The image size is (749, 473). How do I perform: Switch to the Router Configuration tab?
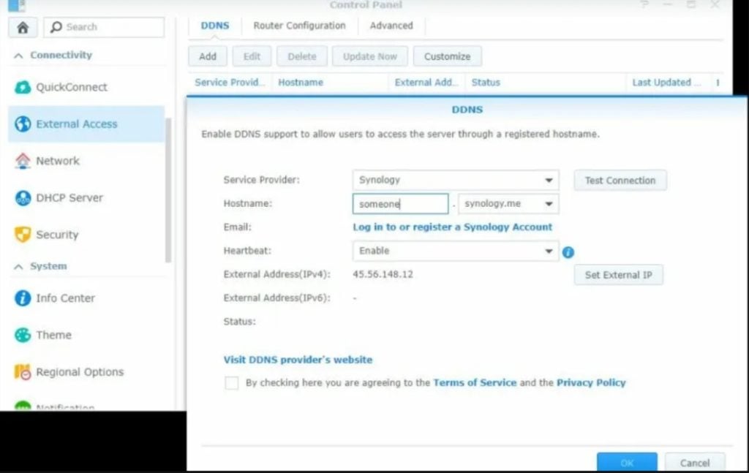click(299, 26)
